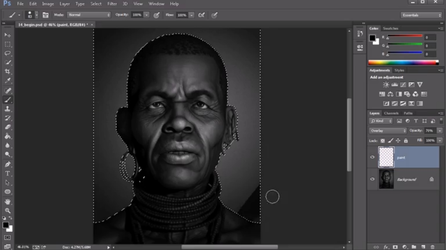Open the Overlay blend mode dropdown

[x=388, y=131]
